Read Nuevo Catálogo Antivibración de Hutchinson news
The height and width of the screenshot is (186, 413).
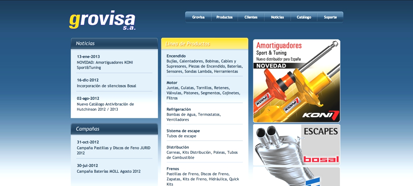[x=105, y=107]
